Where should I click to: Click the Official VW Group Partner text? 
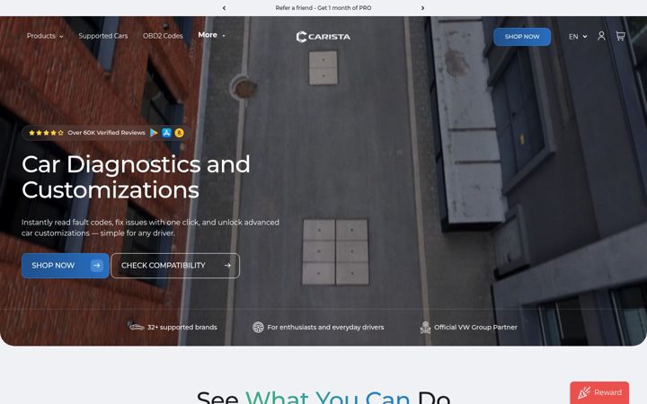point(475,328)
